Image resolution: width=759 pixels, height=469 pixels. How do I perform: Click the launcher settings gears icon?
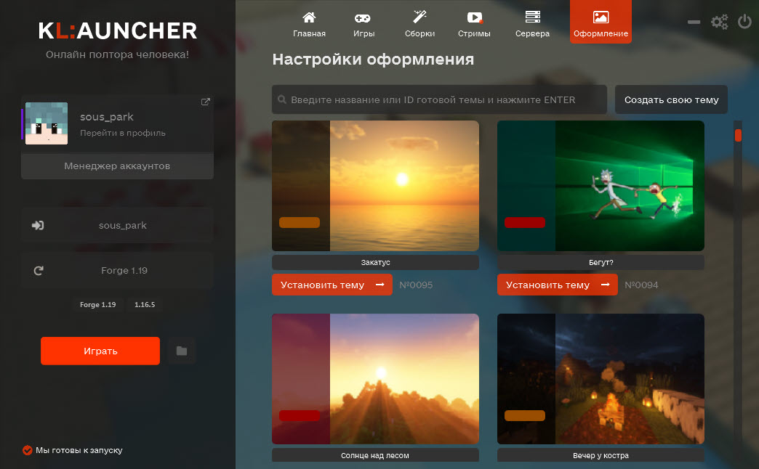pos(719,22)
